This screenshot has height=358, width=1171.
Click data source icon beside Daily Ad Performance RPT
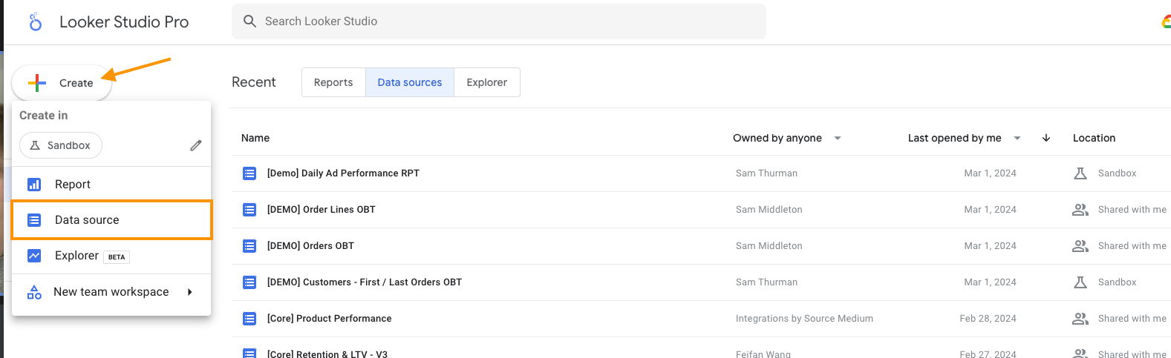(x=249, y=173)
